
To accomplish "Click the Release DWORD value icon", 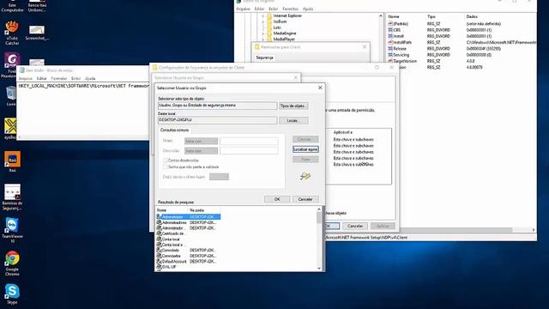I will [390, 49].
